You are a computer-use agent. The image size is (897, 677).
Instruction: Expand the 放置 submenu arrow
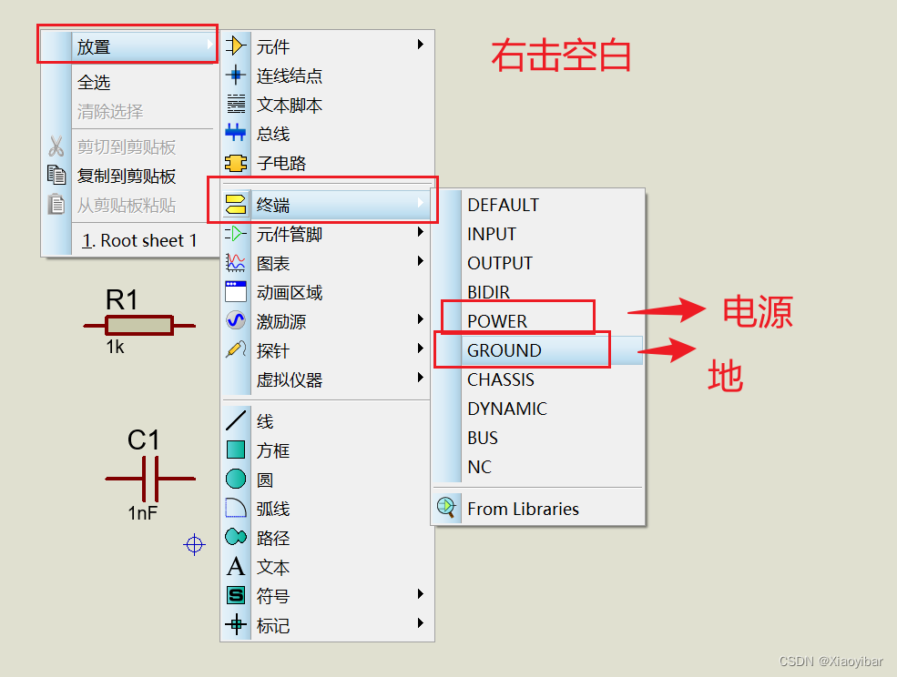210,45
